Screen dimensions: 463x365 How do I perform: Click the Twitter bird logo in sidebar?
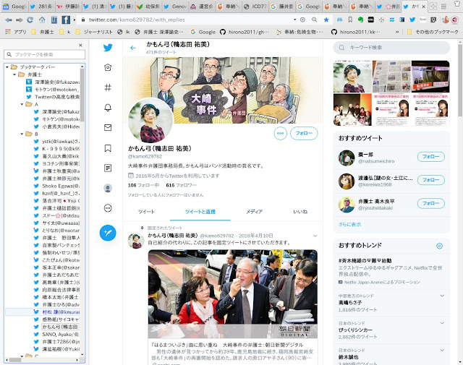click(108, 47)
